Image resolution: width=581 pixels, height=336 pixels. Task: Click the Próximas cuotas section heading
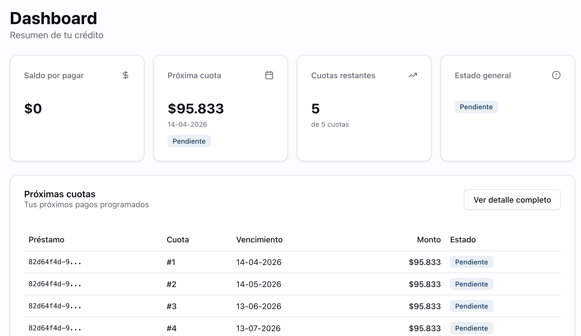click(60, 194)
